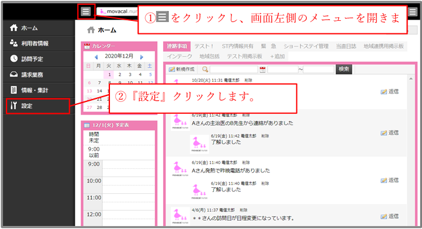Click duck avatar beside 訪問日 message
Image resolution: width=422 pixels, height=229 pixels.
(181, 216)
